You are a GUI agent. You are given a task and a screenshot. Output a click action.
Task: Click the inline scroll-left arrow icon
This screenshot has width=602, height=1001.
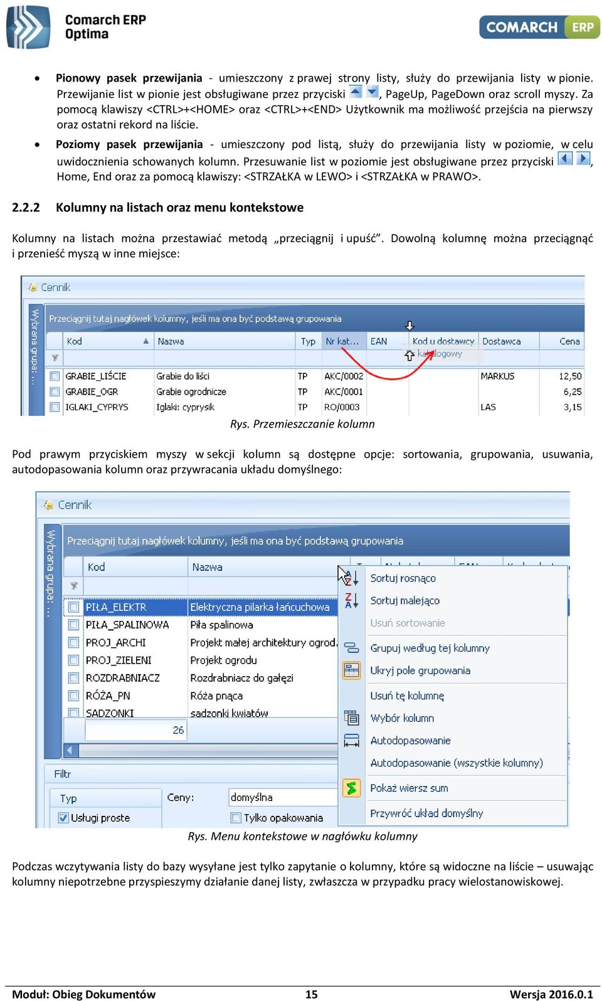point(565,158)
